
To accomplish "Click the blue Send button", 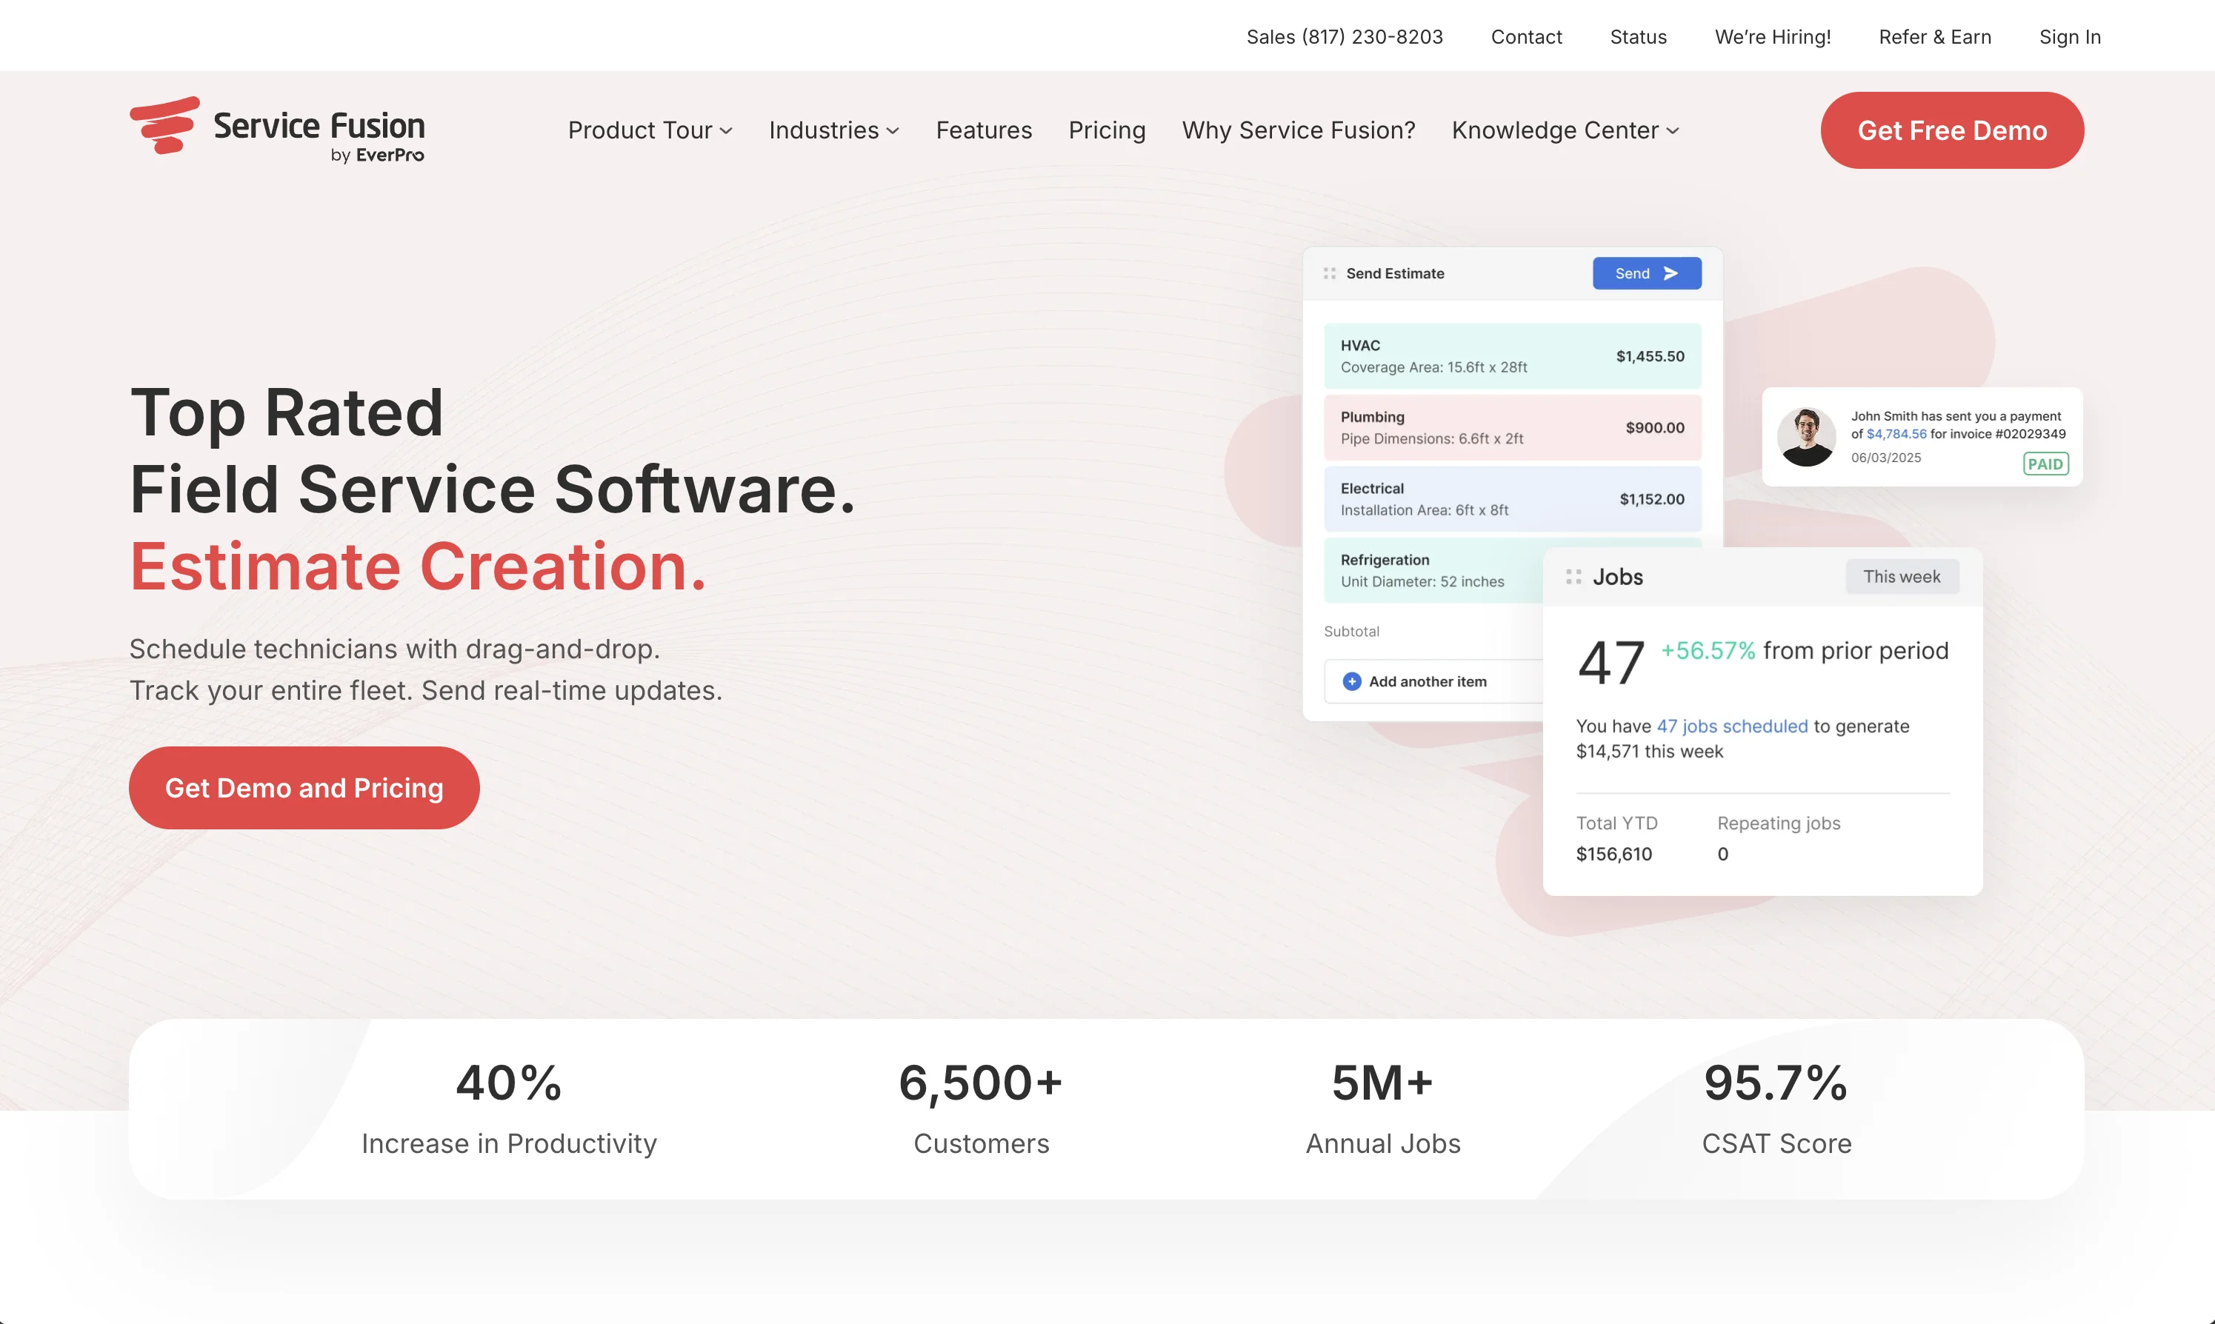I will coord(1647,273).
